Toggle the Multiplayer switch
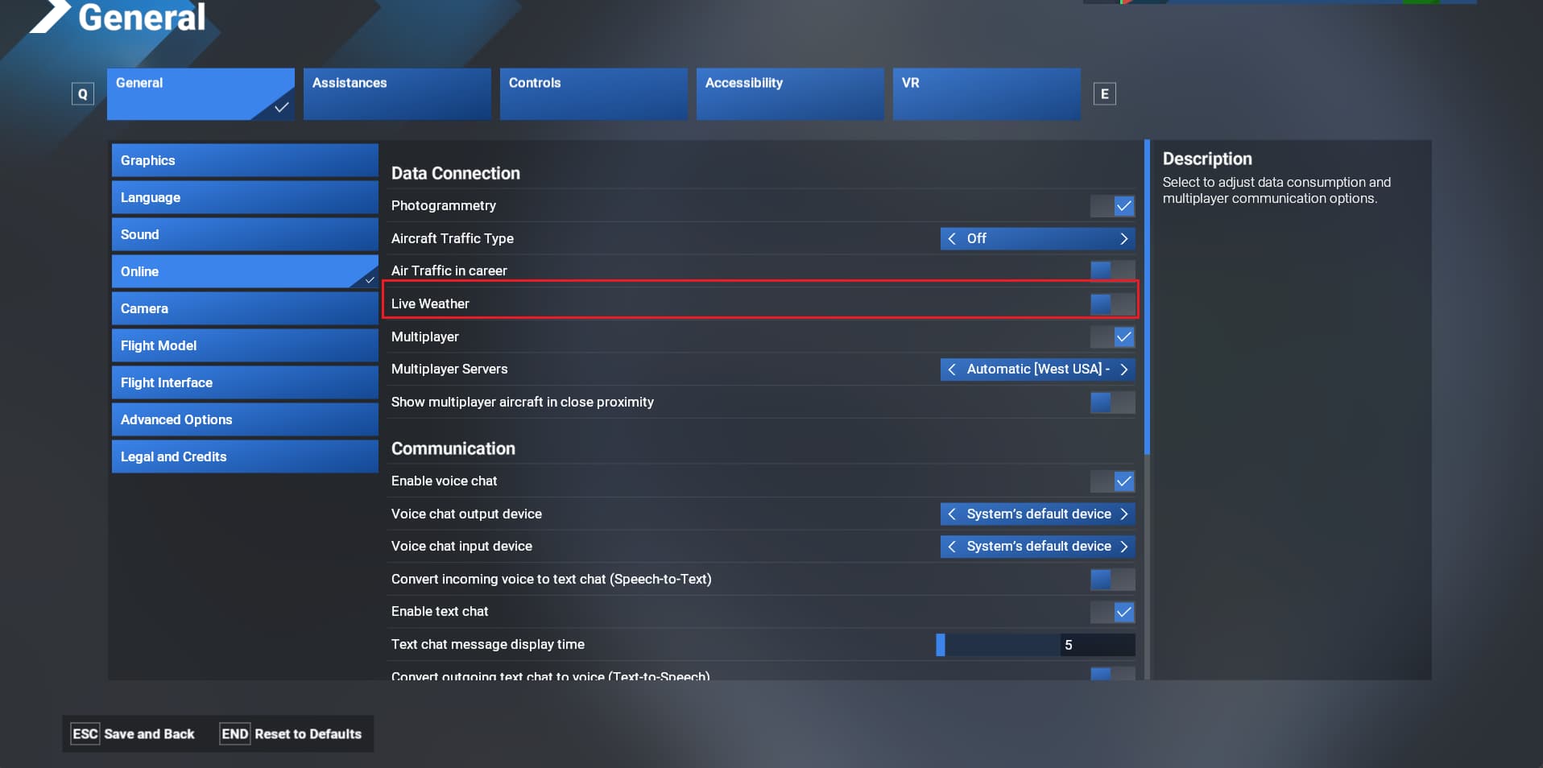 [x=1112, y=337]
